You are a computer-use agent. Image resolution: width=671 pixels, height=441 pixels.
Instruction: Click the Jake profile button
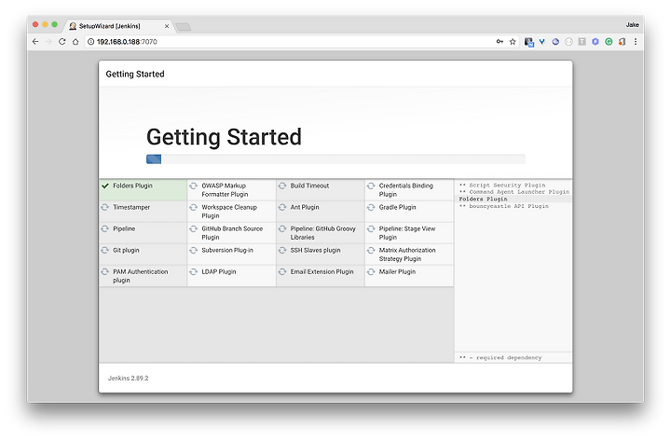(632, 25)
